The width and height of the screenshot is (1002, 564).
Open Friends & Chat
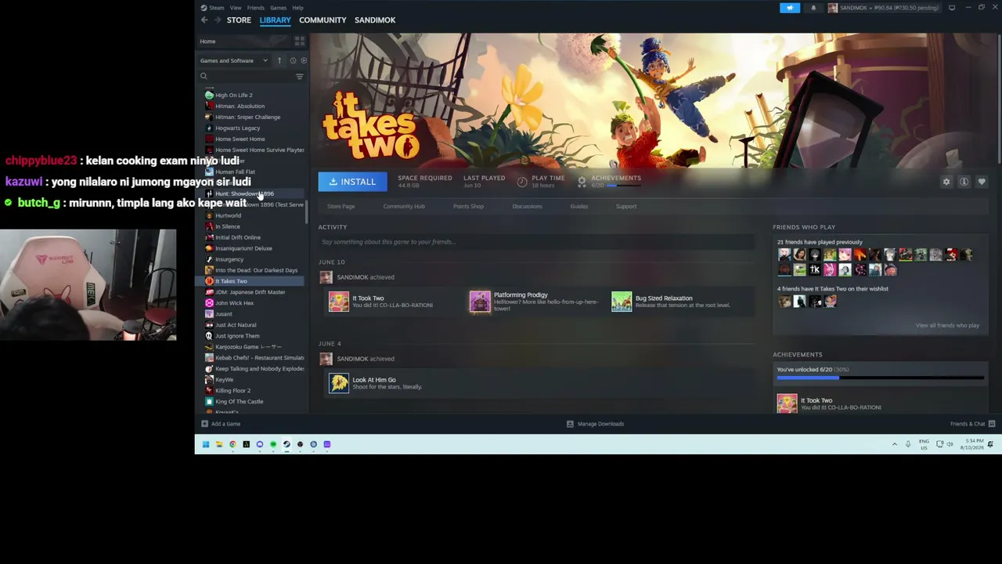[x=972, y=424]
